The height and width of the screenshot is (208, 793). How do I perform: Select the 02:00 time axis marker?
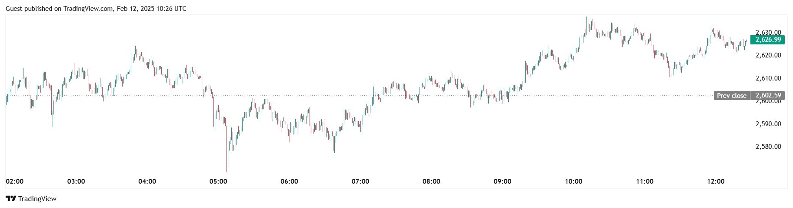point(15,181)
